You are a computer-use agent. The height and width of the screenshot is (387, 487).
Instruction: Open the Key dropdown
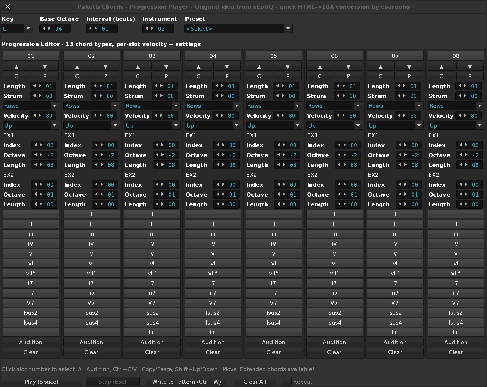17,28
